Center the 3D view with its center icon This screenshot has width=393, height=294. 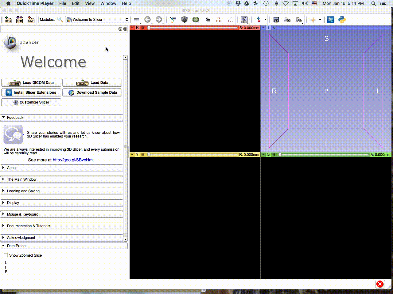[274, 28]
